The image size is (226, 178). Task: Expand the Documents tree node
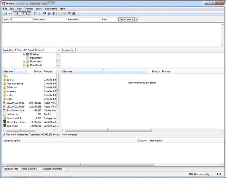(x=24, y=62)
